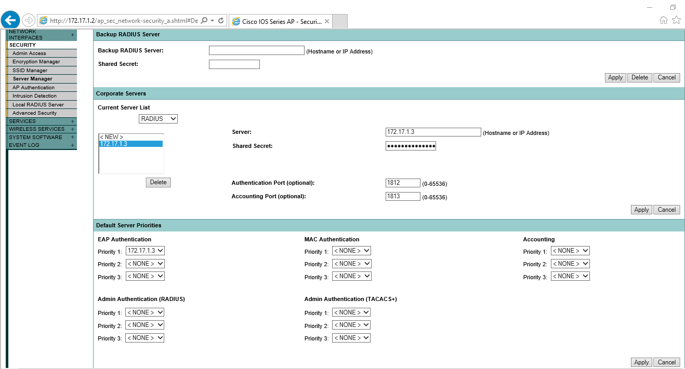Click Delete under the Current Server List
Screen dimensions: 685x369
click(x=158, y=182)
